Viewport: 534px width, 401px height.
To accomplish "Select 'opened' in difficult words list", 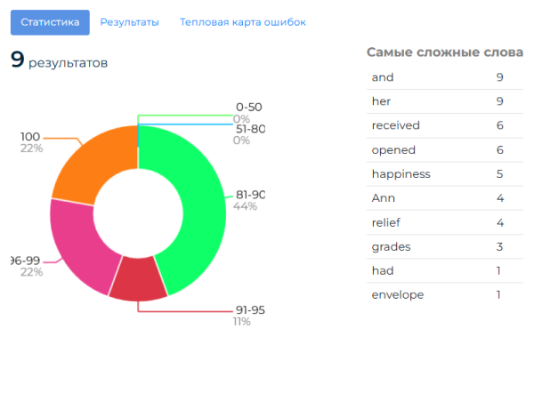I will [x=393, y=150].
